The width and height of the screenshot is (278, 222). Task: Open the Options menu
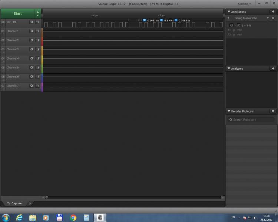(x=244, y=4)
